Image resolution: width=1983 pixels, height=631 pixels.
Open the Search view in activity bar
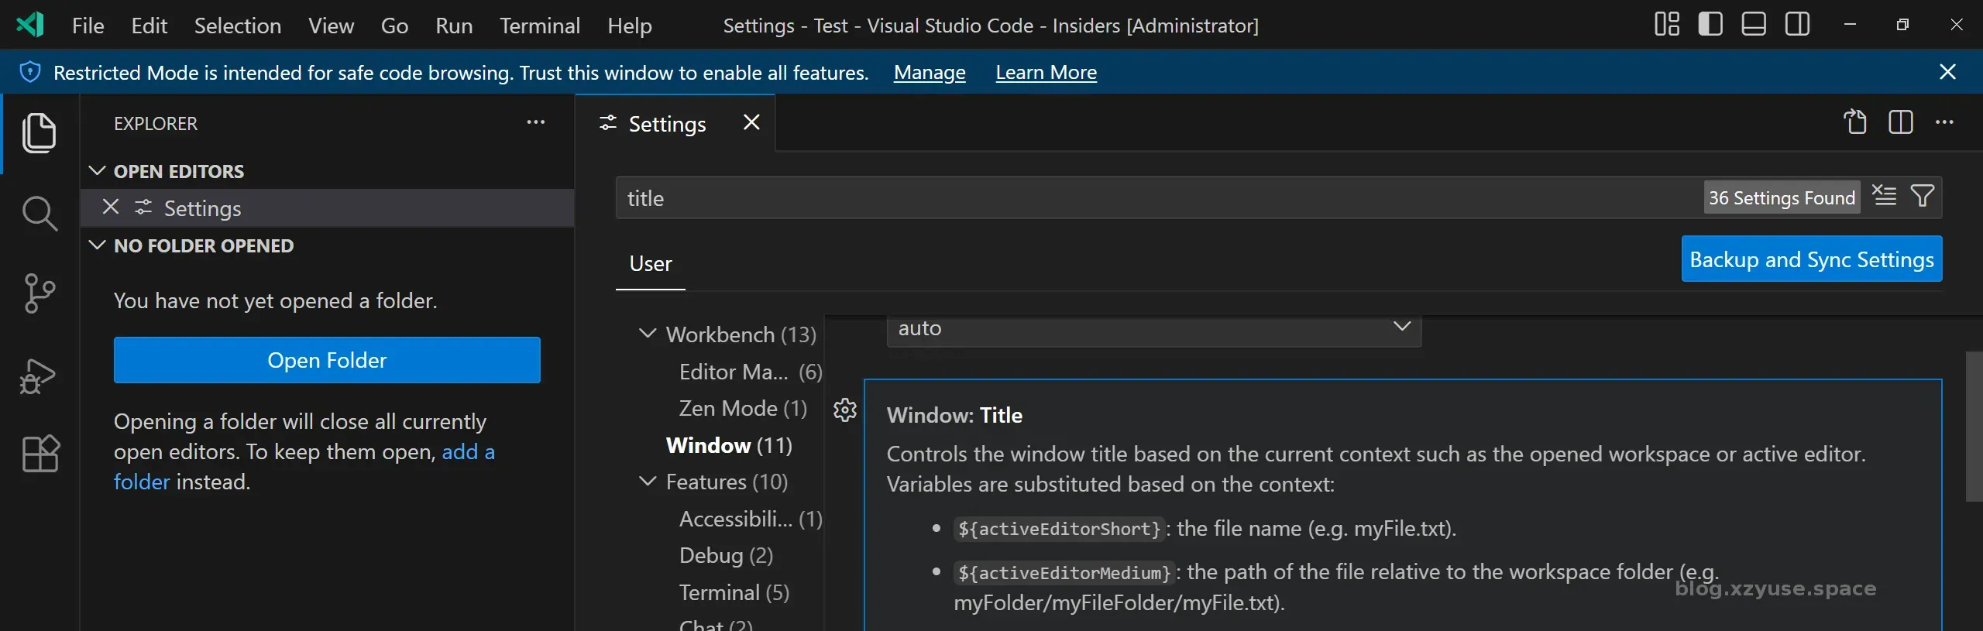[x=39, y=213]
